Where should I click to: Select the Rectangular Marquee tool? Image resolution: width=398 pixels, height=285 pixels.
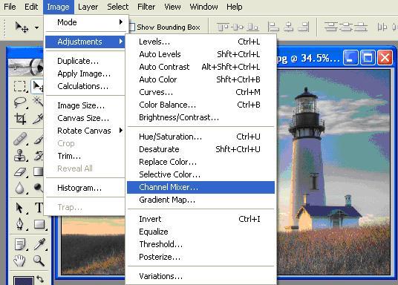pos(20,86)
